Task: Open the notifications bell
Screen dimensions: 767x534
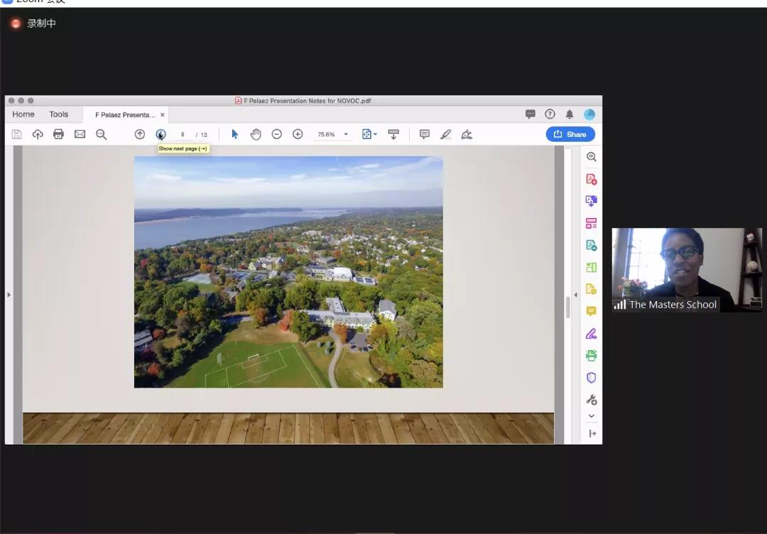Action: [x=569, y=114]
